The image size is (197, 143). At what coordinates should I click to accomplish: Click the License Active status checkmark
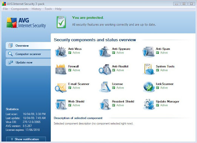click(x=114, y=88)
